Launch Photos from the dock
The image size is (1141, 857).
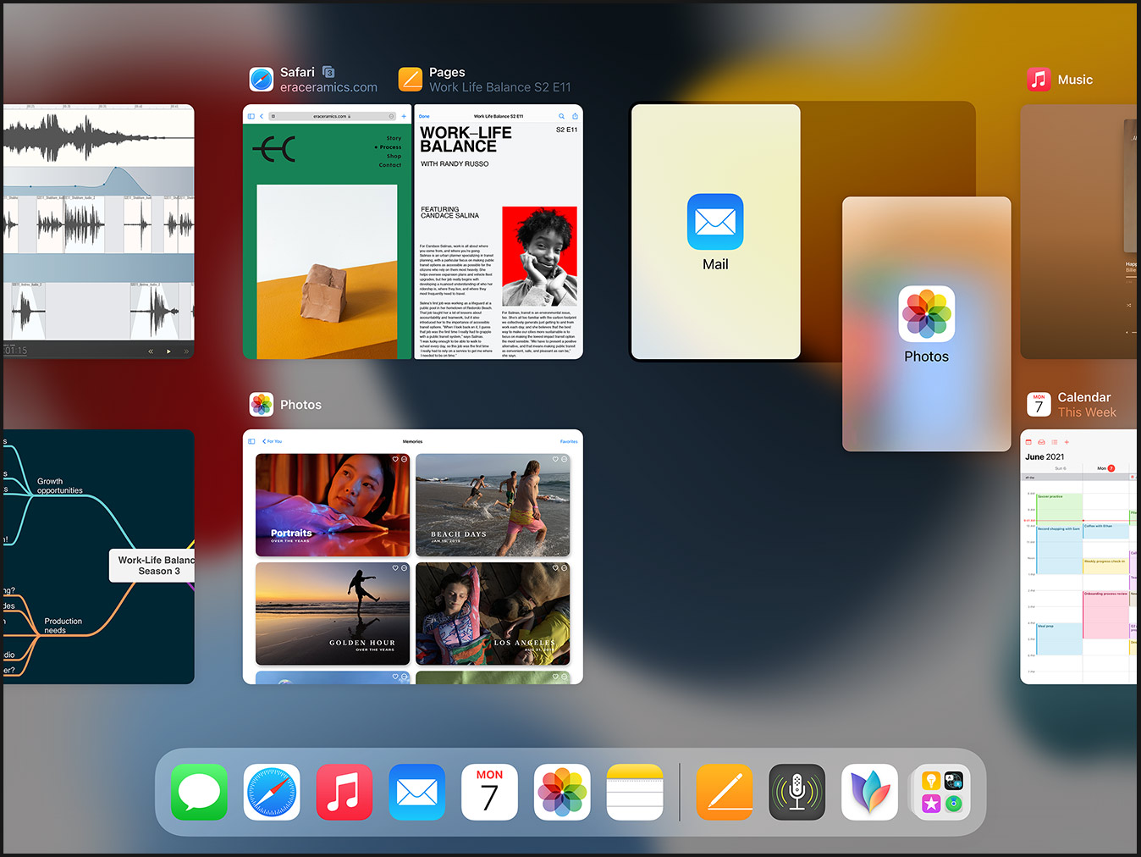coord(562,793)
